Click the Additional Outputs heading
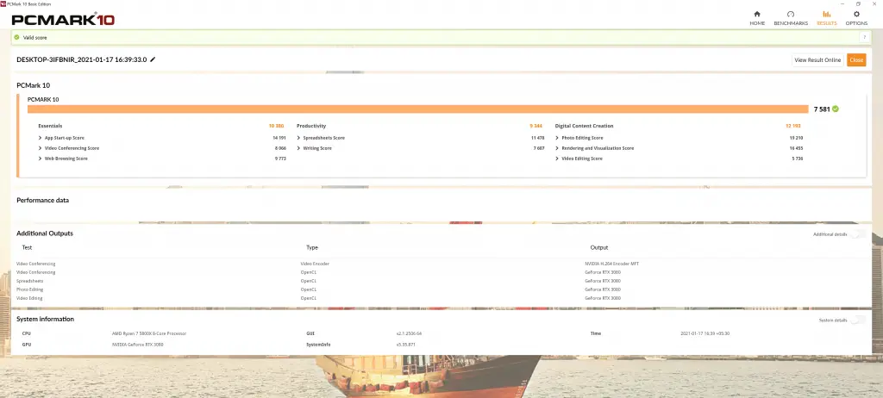 pyautogui.click(x=45, y=233)
